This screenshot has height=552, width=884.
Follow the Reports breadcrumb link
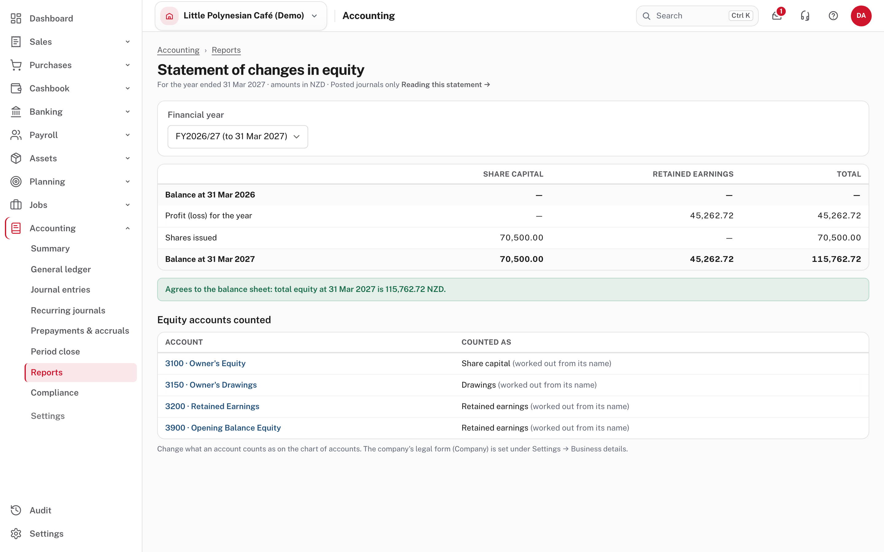click(x=226, y=50)
